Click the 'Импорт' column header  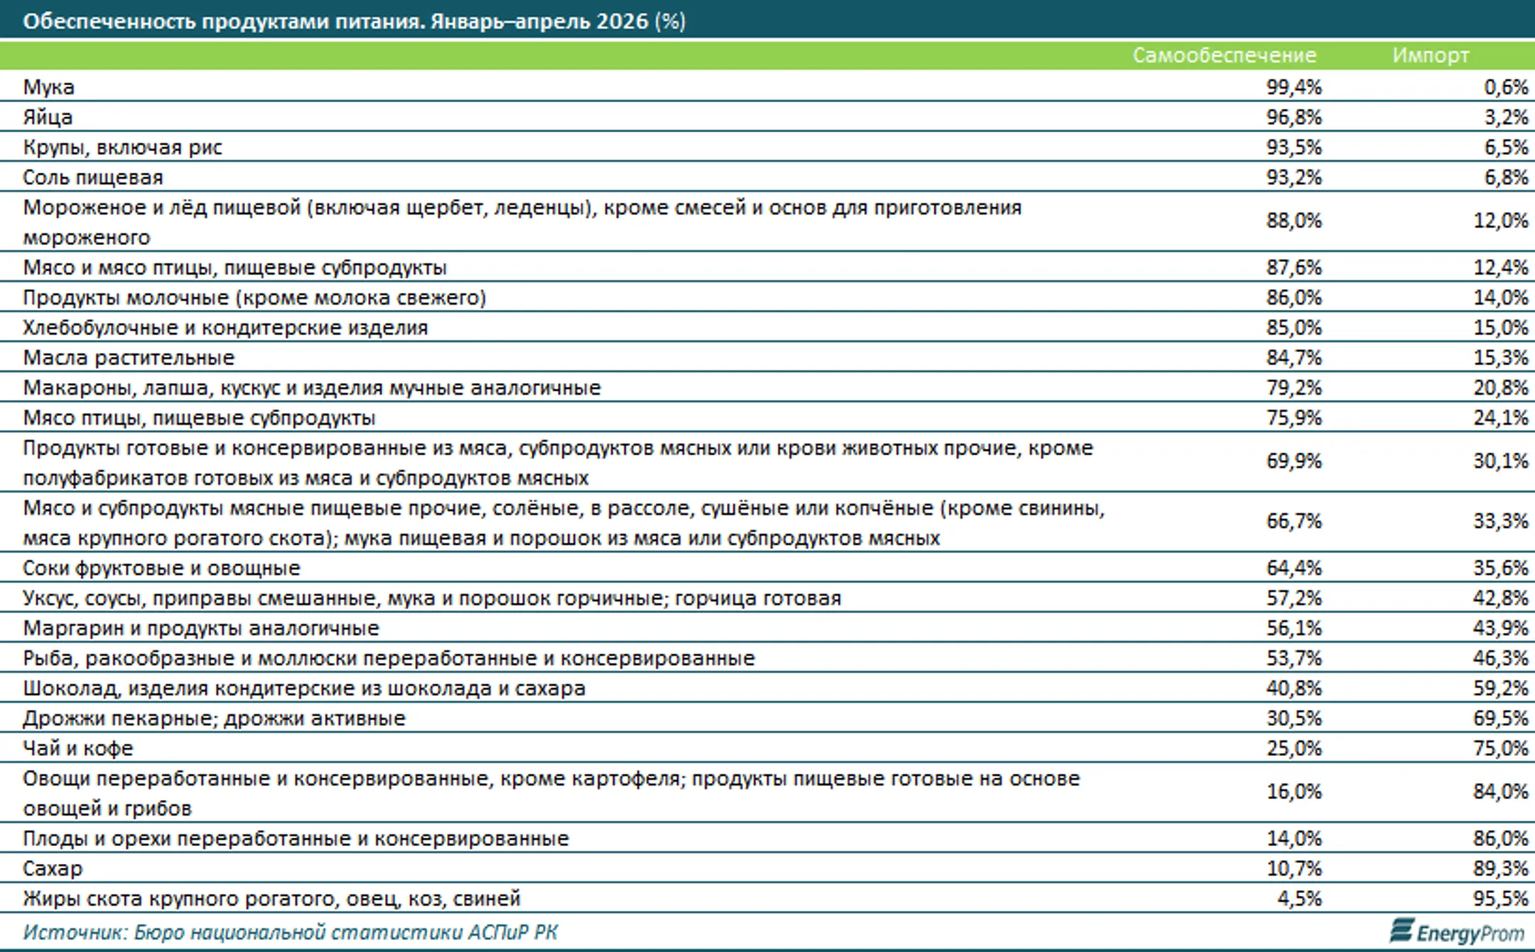click(x=1431, y=55)
